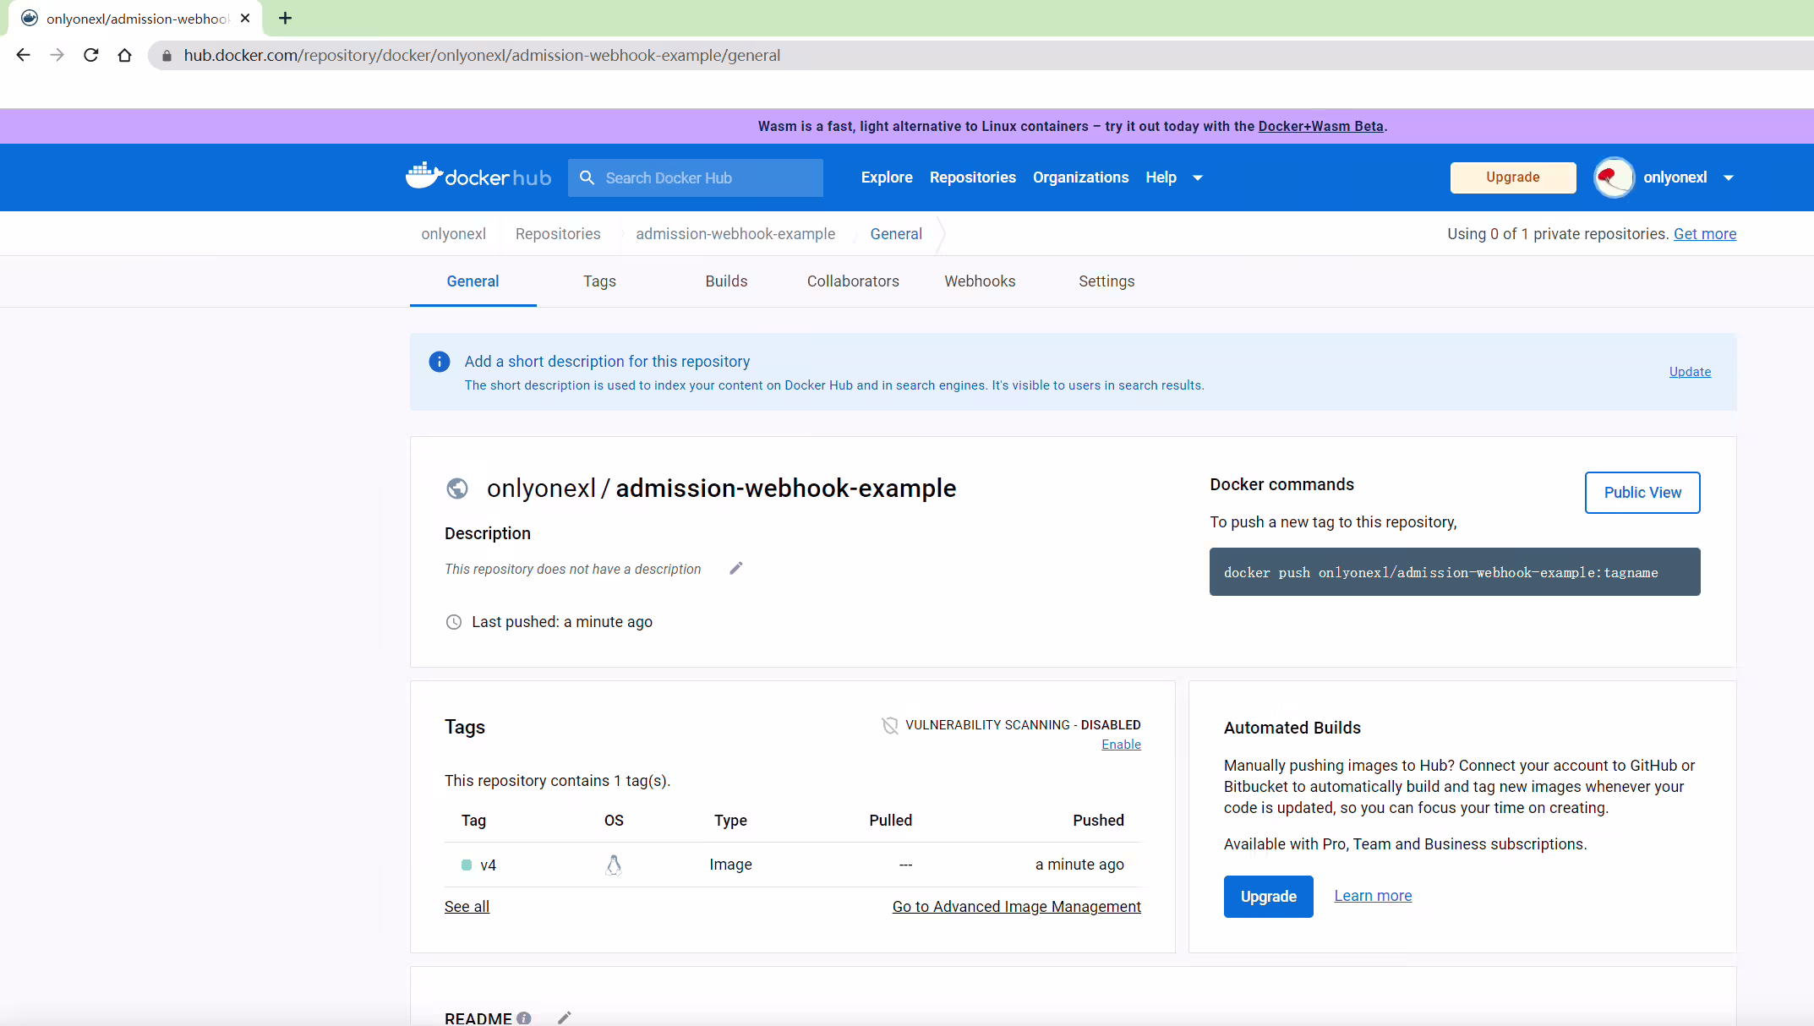The width and height of the screenshot is (1814, 1026).
Task: Click the Upgrade button in header
Action: click(1513, 177)
